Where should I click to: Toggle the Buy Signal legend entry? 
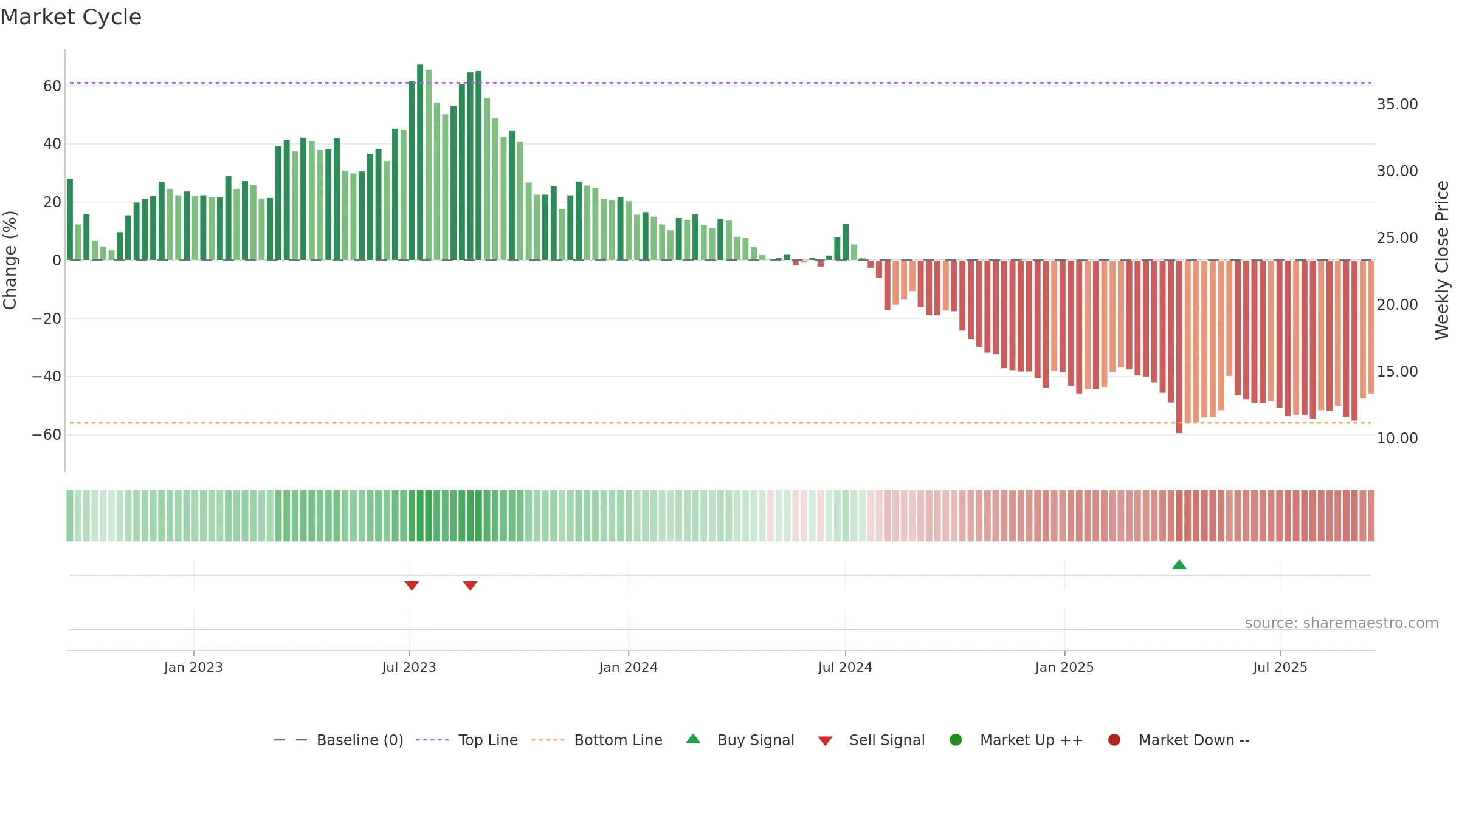[740, 740]
